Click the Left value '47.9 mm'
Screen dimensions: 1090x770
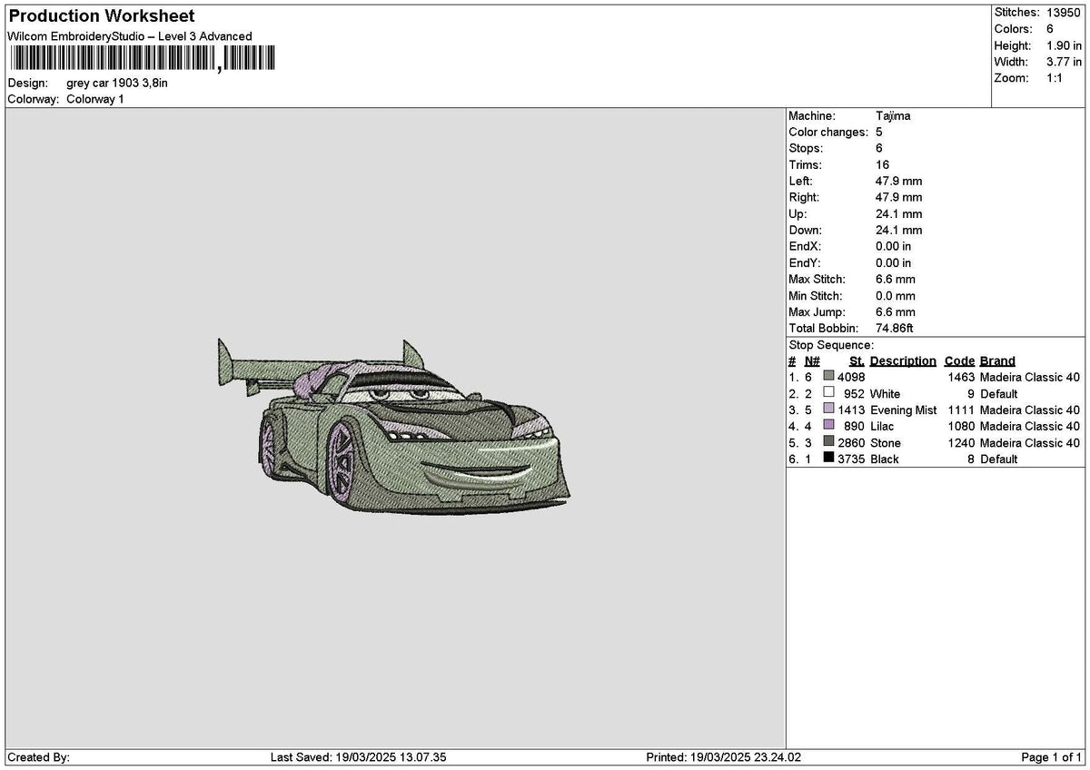[x=898, y=182]
